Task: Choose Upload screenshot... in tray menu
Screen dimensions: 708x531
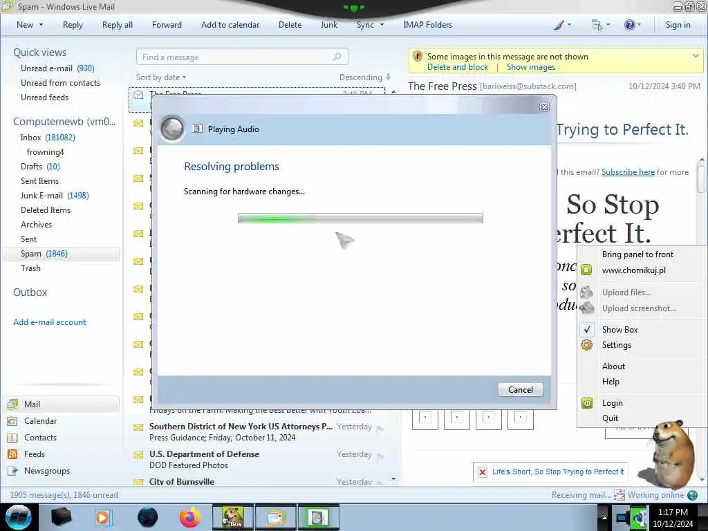Action: (x=639, y=308)
